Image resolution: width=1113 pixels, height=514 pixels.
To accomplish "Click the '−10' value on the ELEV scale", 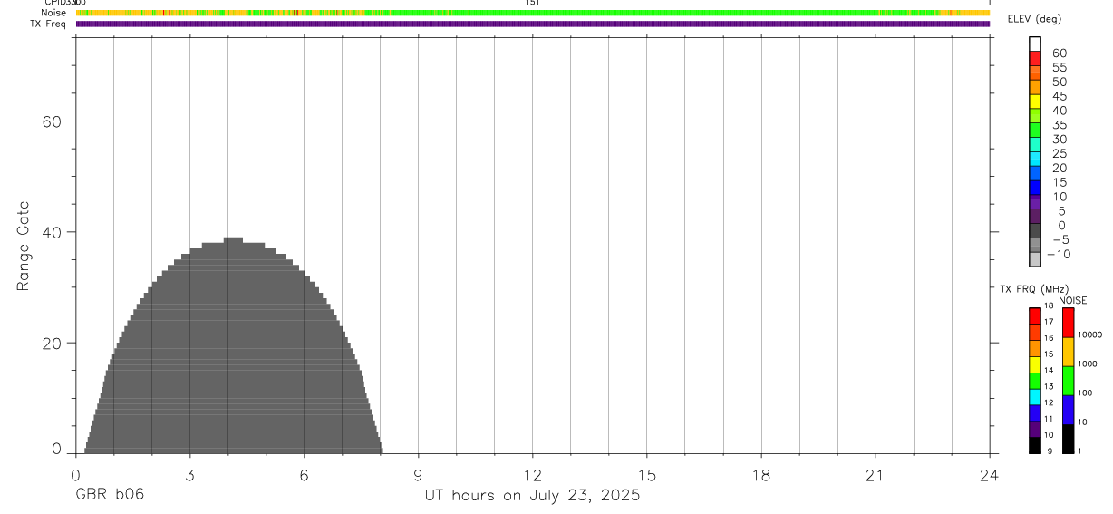I will [1057, 254].
